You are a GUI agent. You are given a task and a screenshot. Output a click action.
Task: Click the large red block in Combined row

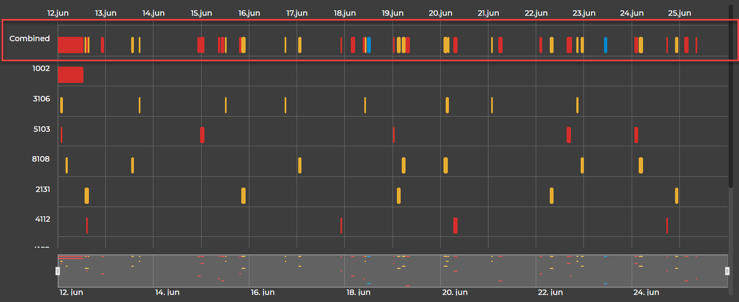click(x=70, y=44)
